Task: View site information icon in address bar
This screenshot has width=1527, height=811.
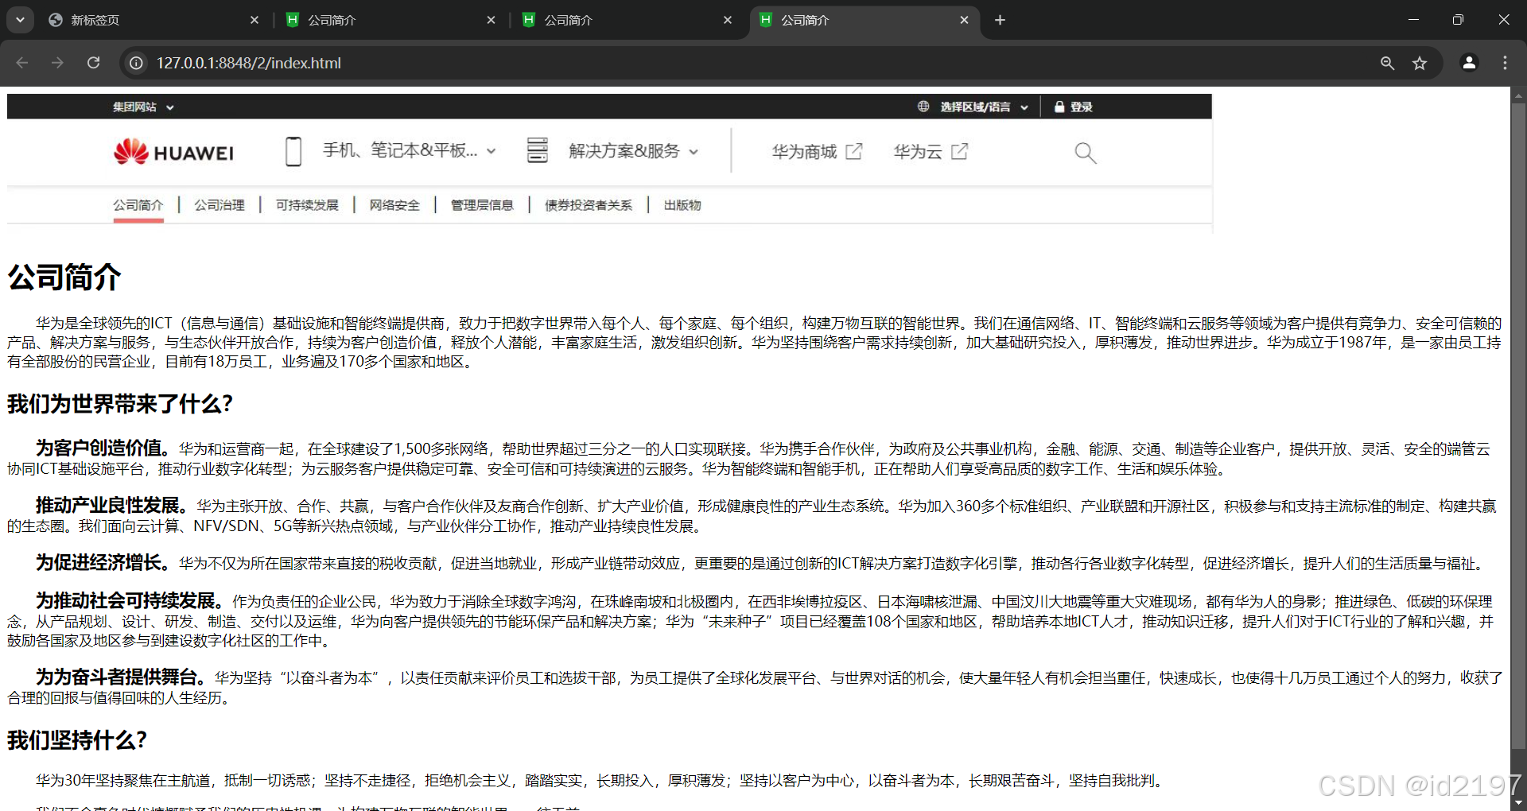Action: tap(137, 63)
